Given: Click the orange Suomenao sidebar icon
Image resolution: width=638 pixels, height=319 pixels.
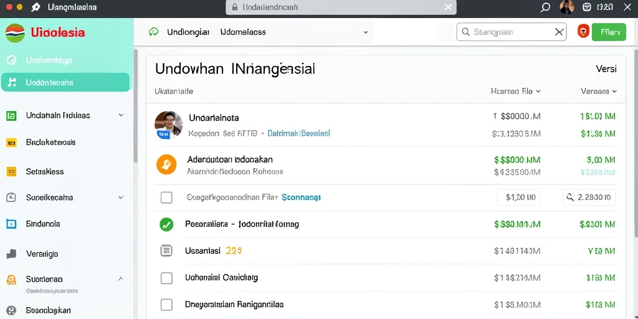Looking at the screenshot, I should coord(11,280).
